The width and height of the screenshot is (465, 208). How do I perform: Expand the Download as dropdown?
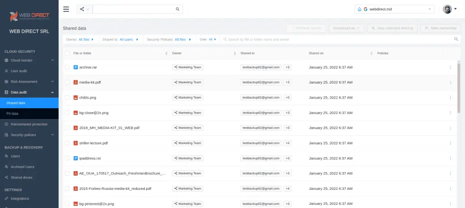(346, 28)
